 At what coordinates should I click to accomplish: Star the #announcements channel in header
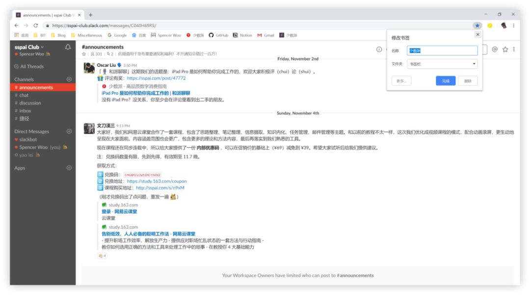pyautogui.click(x=84, y=54)
